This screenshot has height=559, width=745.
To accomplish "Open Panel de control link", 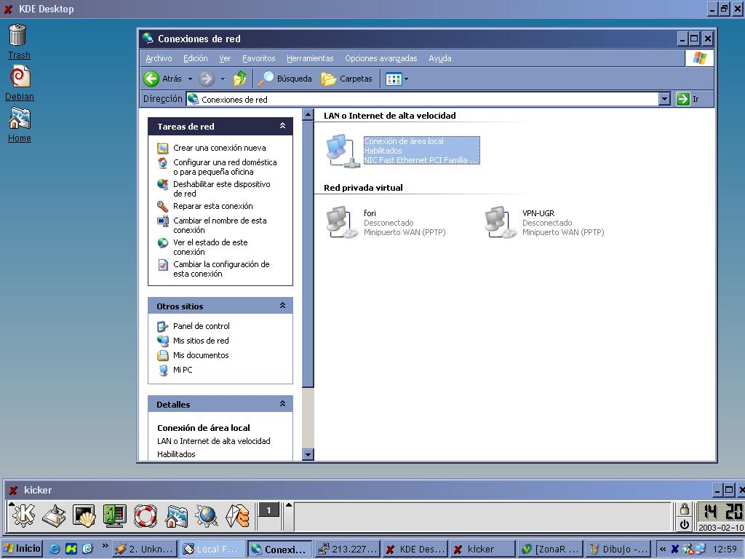I will pyautogui.click(x=201, y=326).
